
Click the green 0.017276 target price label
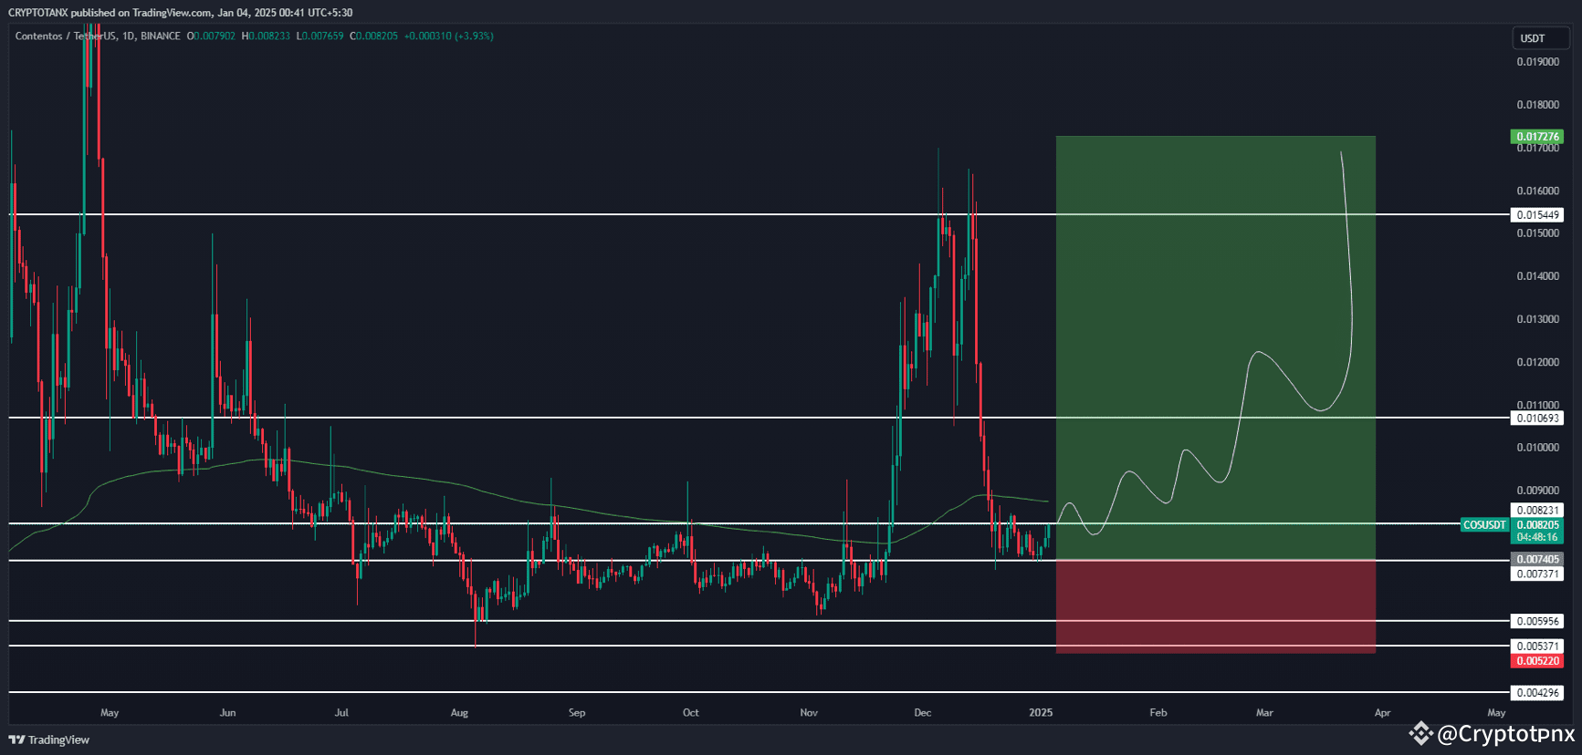(1537, 137)
